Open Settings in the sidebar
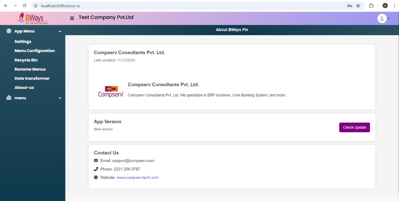Viewport: 399px width, 201px height. (x=23, y=41)
